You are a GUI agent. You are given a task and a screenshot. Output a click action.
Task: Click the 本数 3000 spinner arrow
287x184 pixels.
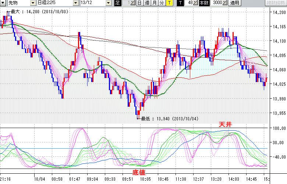(x=225, y=3)
